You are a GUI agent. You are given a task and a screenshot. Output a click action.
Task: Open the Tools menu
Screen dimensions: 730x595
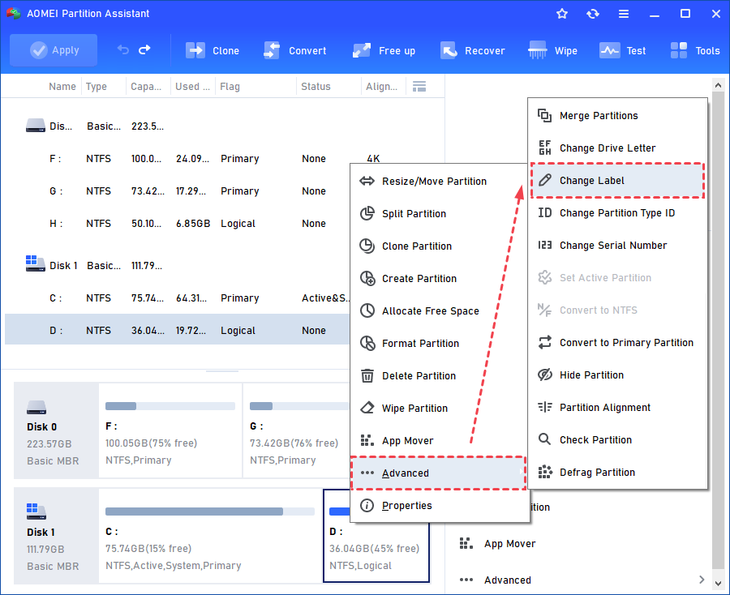695,51
